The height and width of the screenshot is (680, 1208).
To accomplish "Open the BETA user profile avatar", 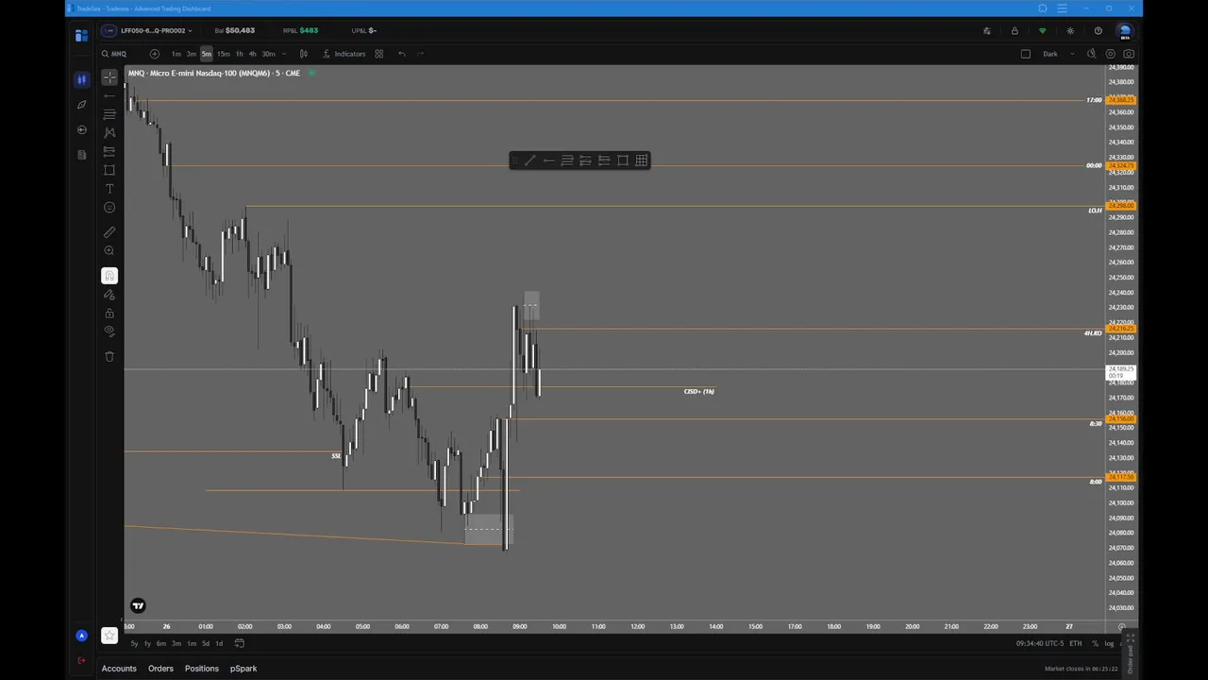I will point(1125,30).
